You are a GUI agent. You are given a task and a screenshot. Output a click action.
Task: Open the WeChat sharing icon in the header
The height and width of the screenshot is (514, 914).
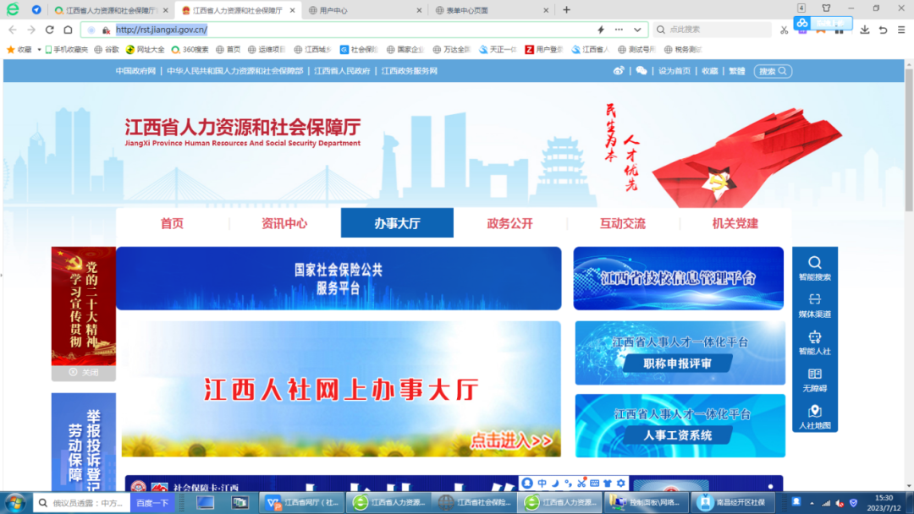641,71
